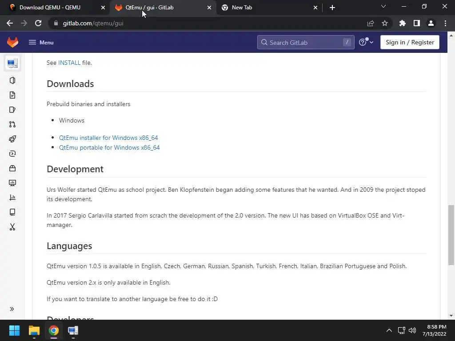Open Chrome profile avatar

tap(431, 23)
